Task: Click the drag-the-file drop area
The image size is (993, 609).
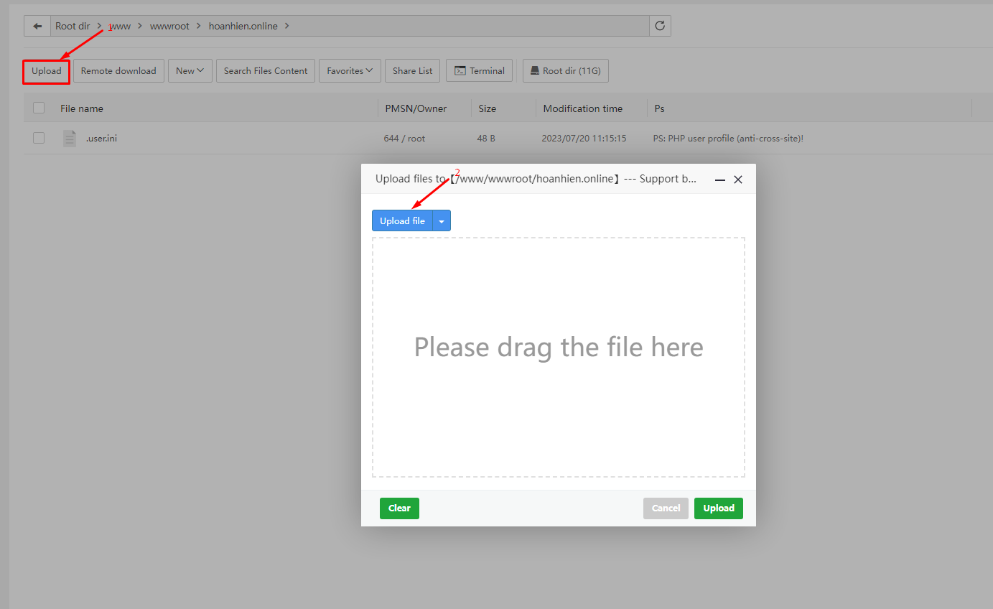Action: point(559,357)
